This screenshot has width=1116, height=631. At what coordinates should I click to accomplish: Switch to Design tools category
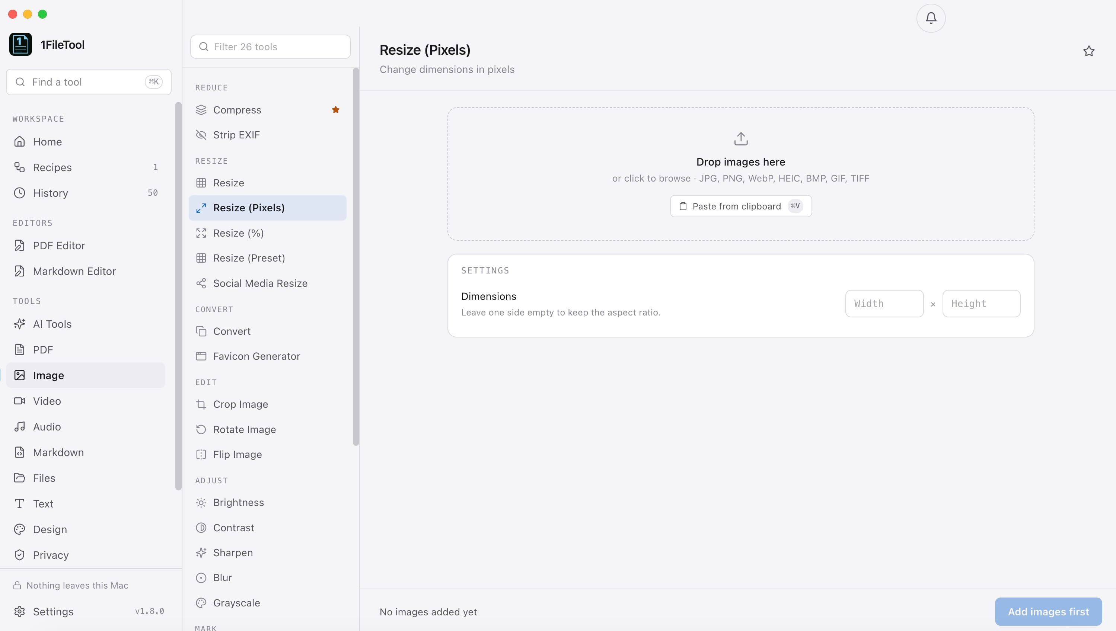pyautogui.click(x=86, y=529)
